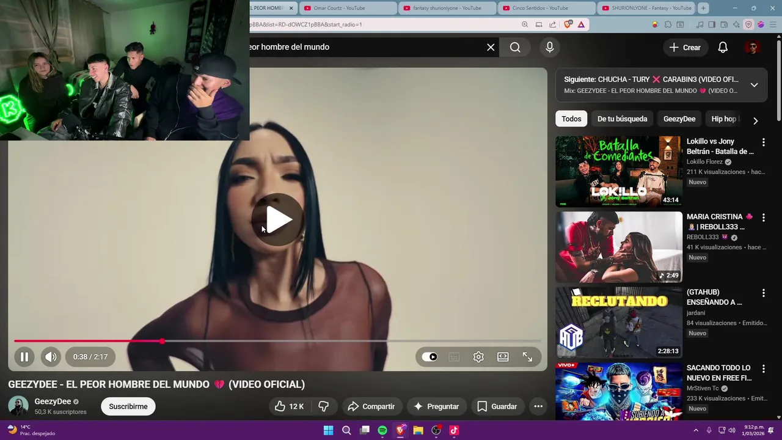Select the Todos filter chip
This screenshot has height=440, width=782.
coord(571,119)
